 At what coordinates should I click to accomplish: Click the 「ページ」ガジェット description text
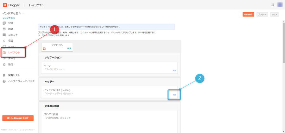pyautogui.click(x=54, y=69)
